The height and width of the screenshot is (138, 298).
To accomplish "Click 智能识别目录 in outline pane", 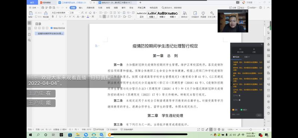I will (x=58, y=28).
